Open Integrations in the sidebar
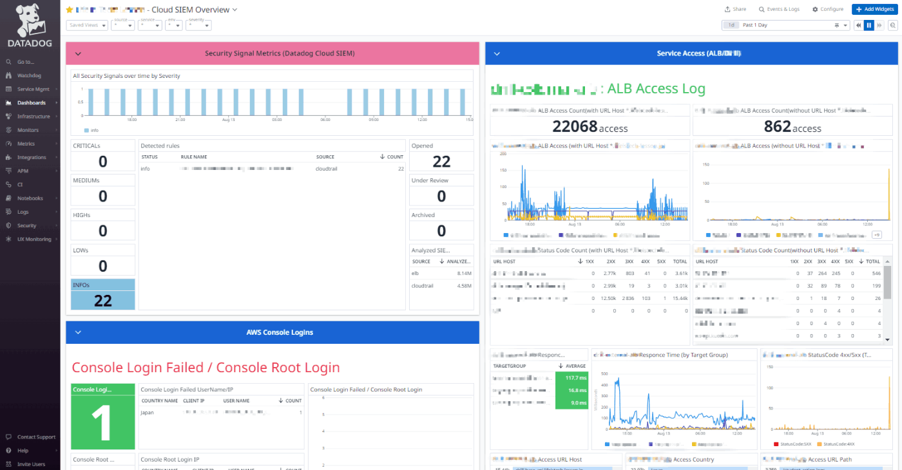The width and height of the screenshot is (902, 470). pyautogui.click(x=32, y=157)
